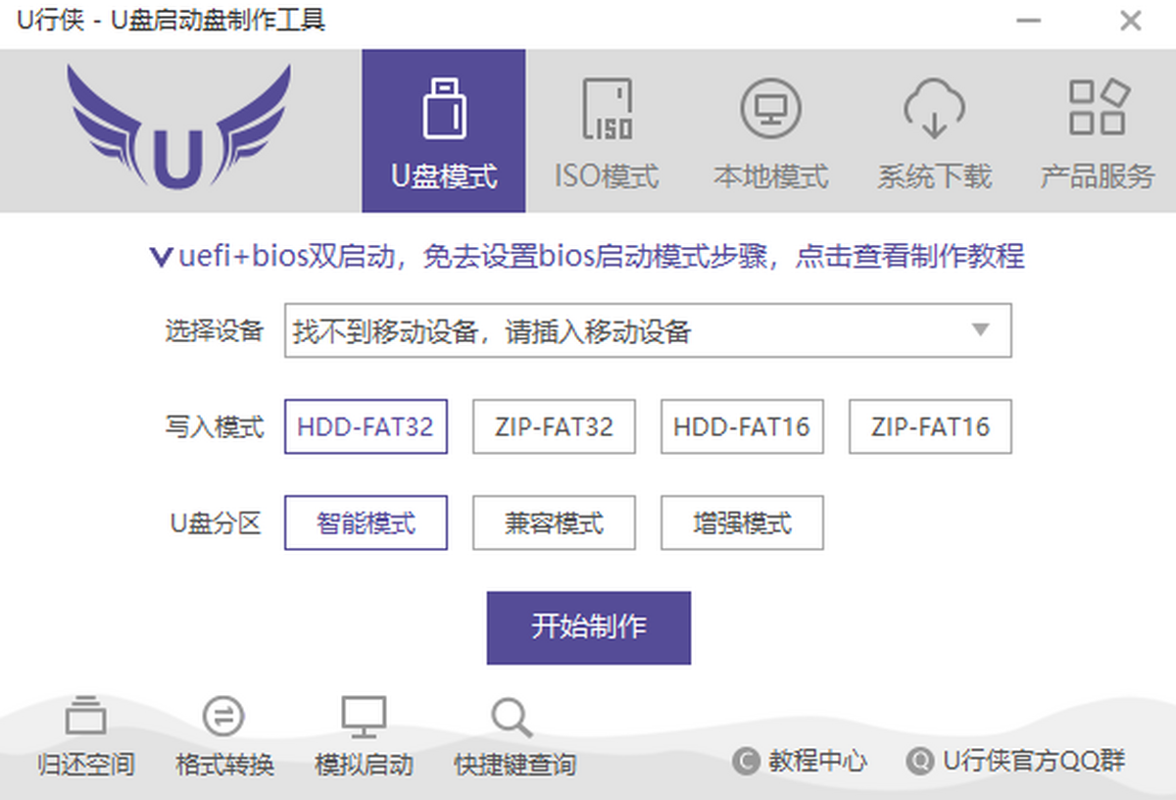Image resolution: width=1176 pixels, height=800 pixels.
Task: Click the 归还空间 icon
Action: [85, 717]
